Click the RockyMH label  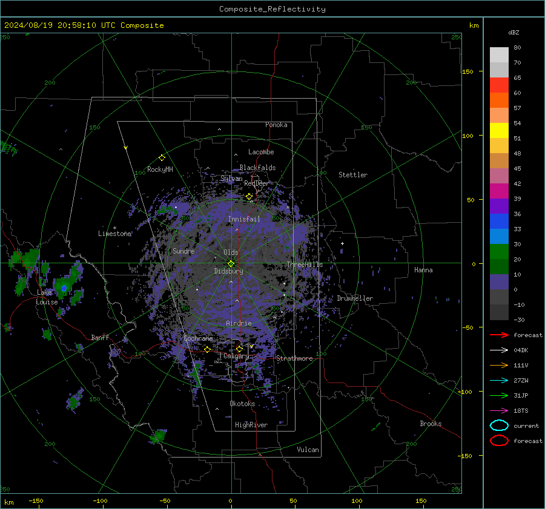(160, 169)
